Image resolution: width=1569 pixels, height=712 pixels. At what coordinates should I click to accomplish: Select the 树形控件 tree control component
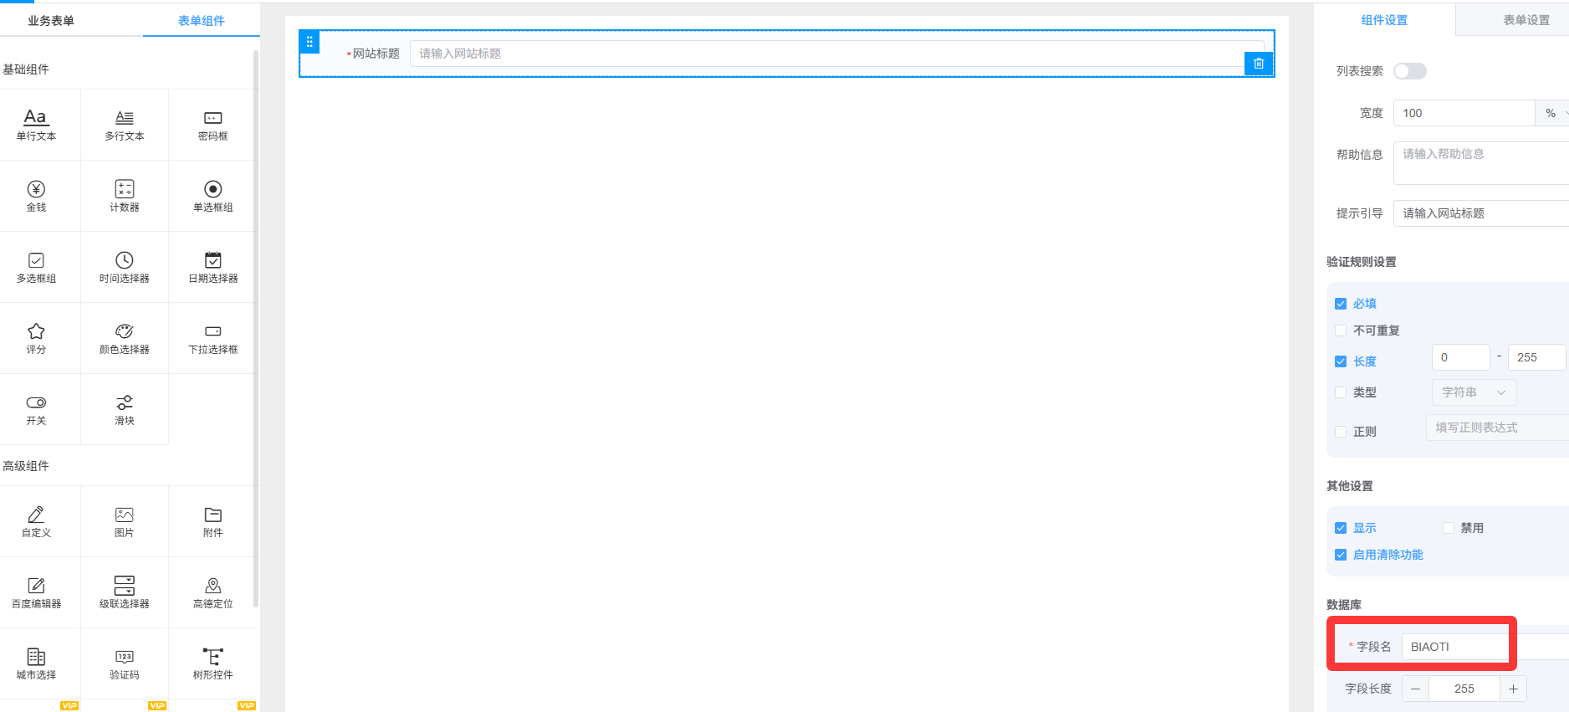(212, 663)
